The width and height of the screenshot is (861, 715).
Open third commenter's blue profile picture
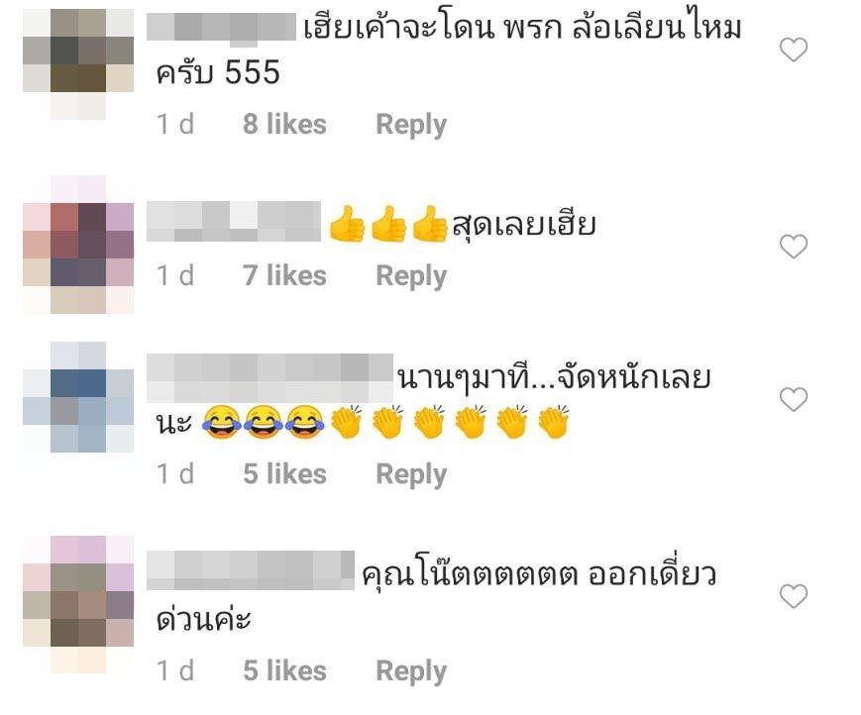pos(78,397)
